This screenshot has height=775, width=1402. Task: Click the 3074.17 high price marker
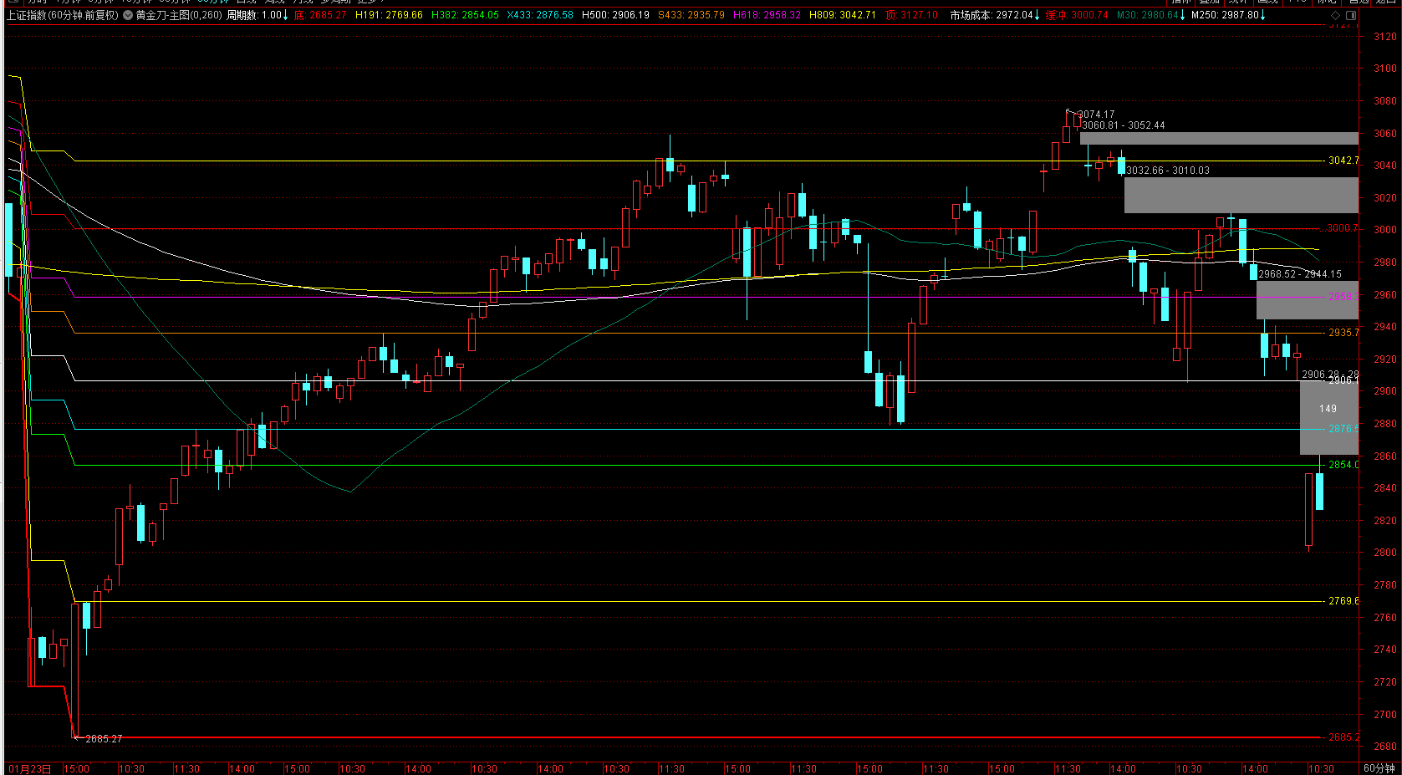pos(1096,115)
